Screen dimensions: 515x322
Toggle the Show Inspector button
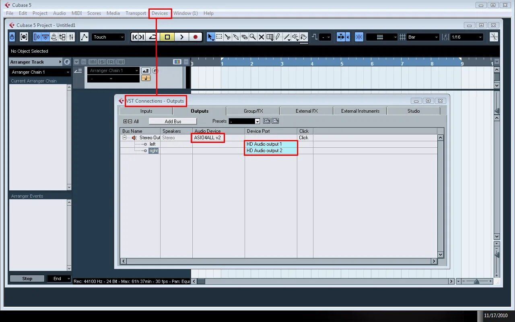pos(37,37)
